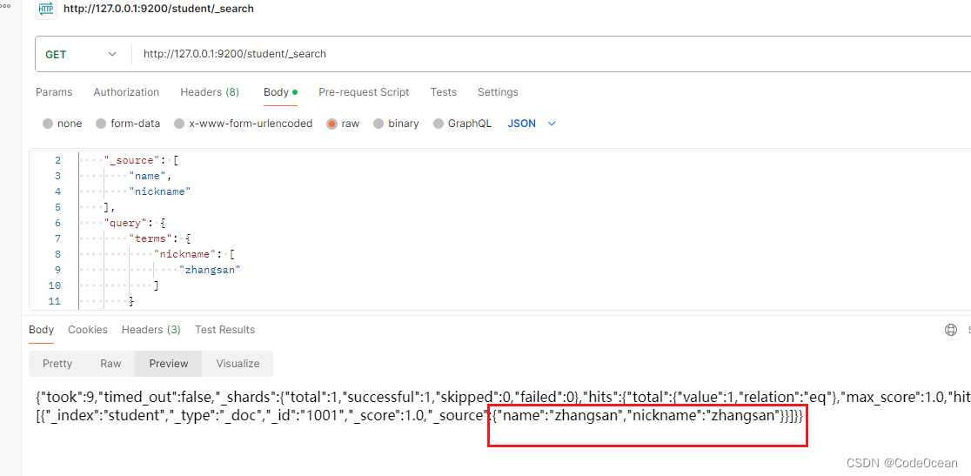Image resolution: width=971 pixels, height=476 pixels.
Task: Open the request Settings tab
Action: coord(498,92)
